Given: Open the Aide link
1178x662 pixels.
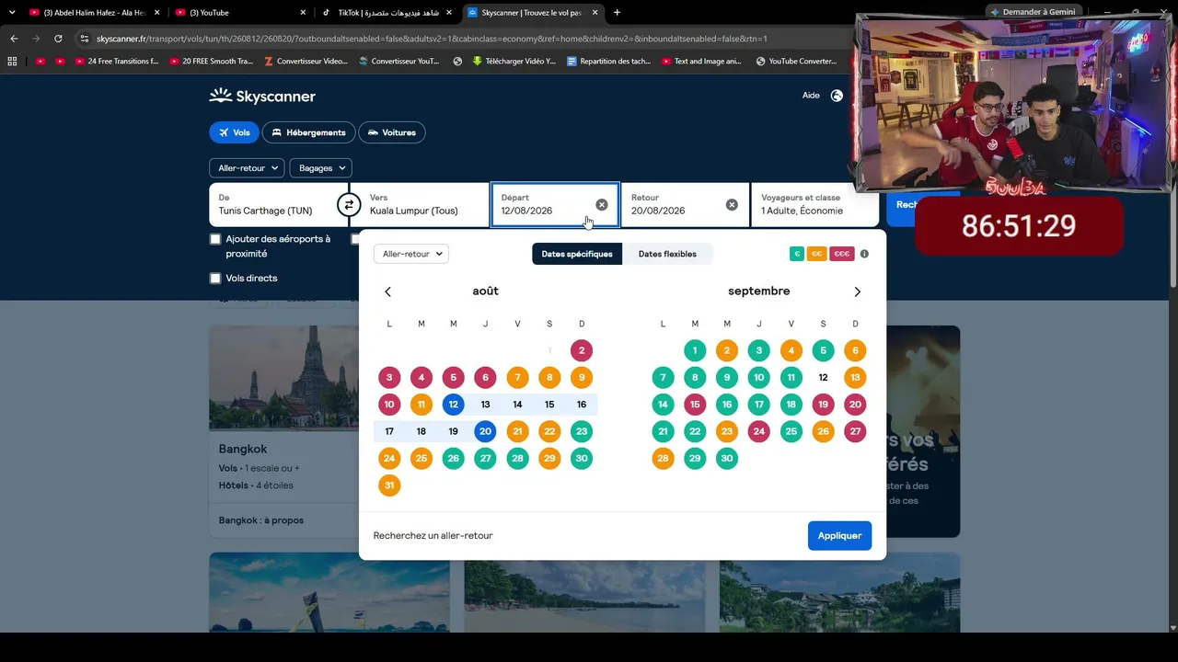Looking at the screenshot, I should click(811, 96).
